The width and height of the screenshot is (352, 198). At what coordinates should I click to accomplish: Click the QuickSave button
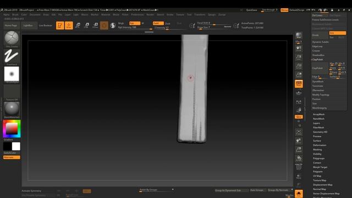point(252,10)
